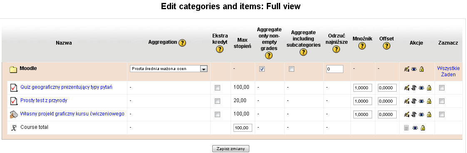Check Ekstra kredyt for Quiz geograficzny
467x153 pixels.
[218, 88]
